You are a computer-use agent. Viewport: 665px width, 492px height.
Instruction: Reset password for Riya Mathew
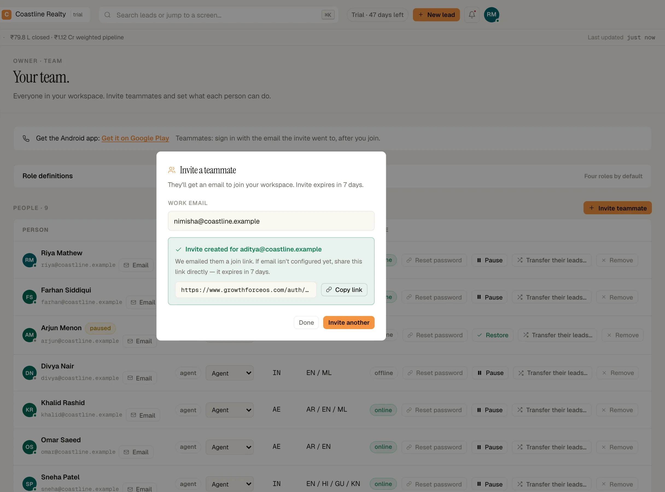tap(434, 260)
